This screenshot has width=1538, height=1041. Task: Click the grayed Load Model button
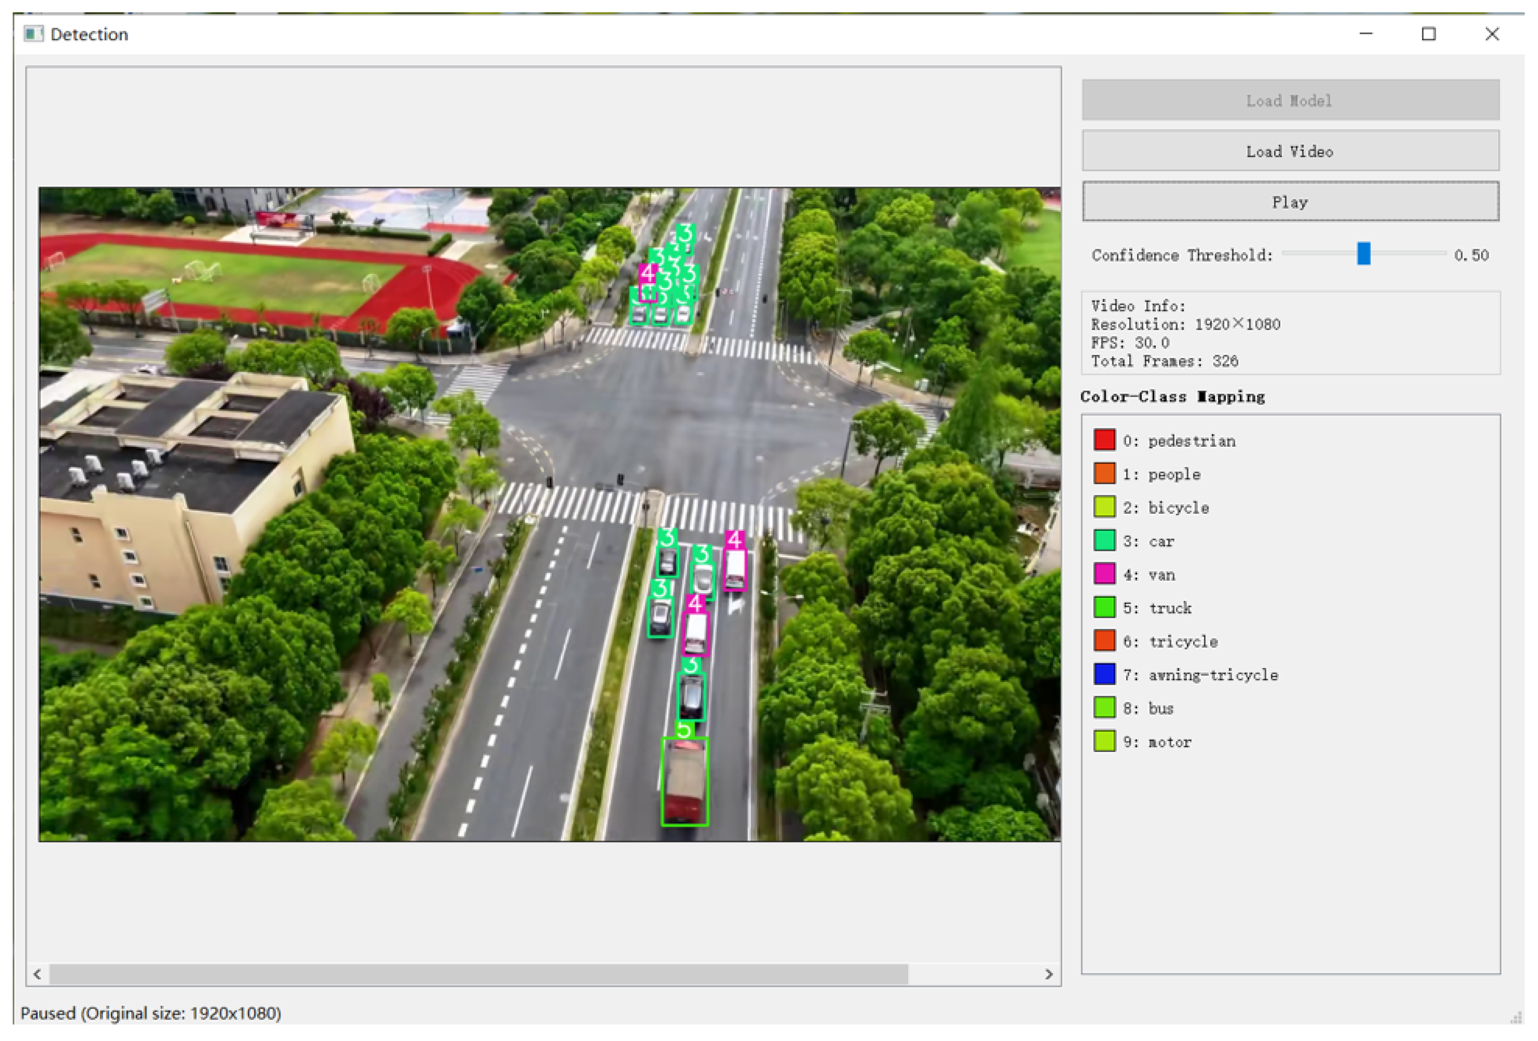pos(1290,100)
